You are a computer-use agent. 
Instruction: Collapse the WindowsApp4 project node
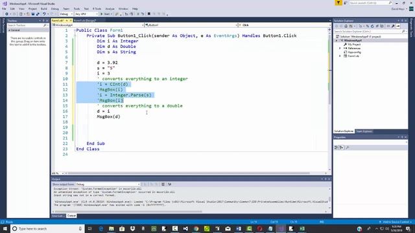(x=337, y=40)
